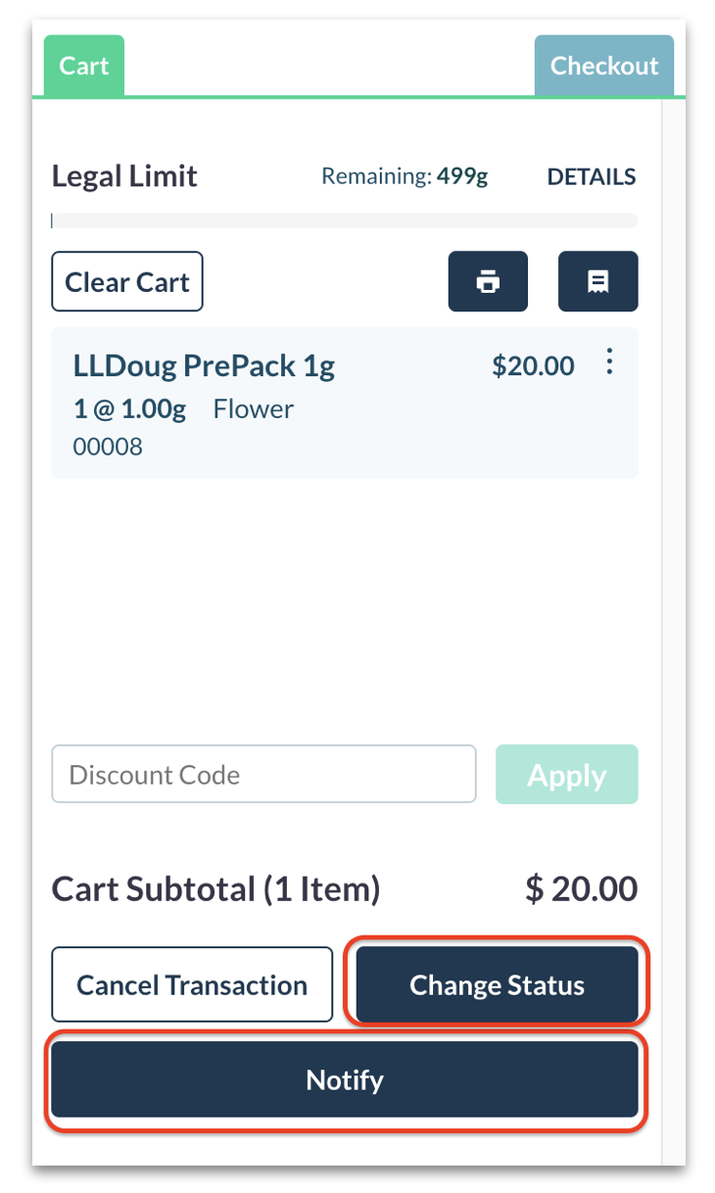The image size is (715, 1193).
Task: Open the legal limit DETAILS link
Action: (x=592, y=177)
